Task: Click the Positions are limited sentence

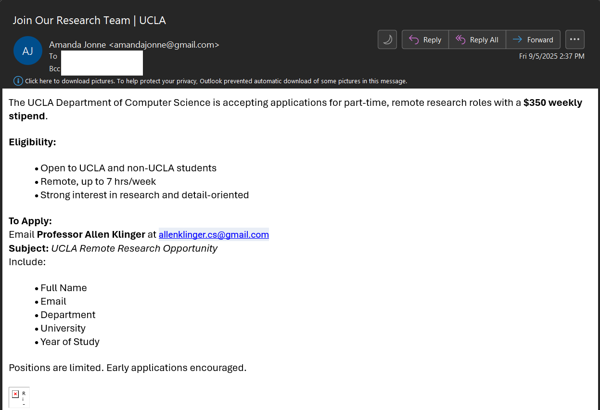Action: pos(128,368)
